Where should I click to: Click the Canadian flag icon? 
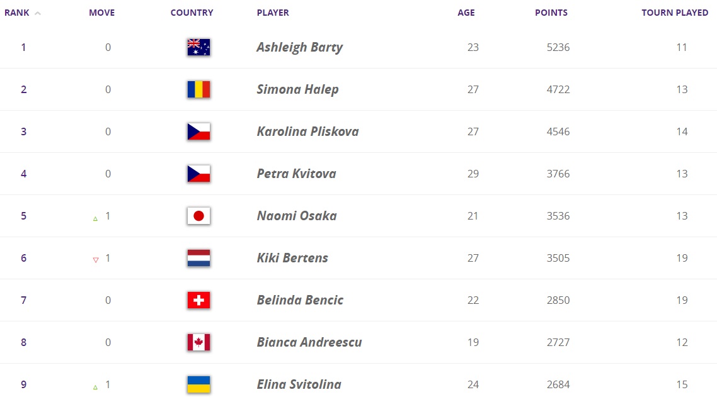point(198,342)
